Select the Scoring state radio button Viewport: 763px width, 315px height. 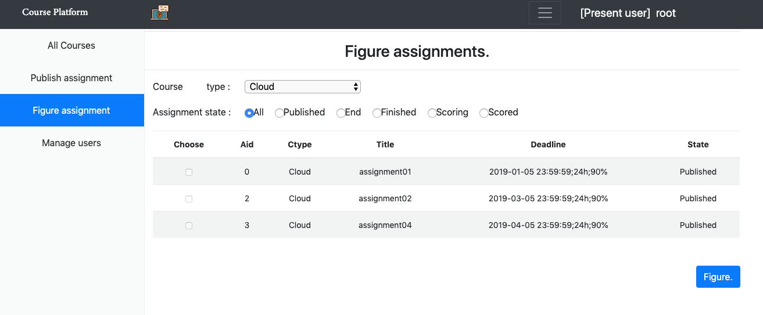click(x=432, y=113)
